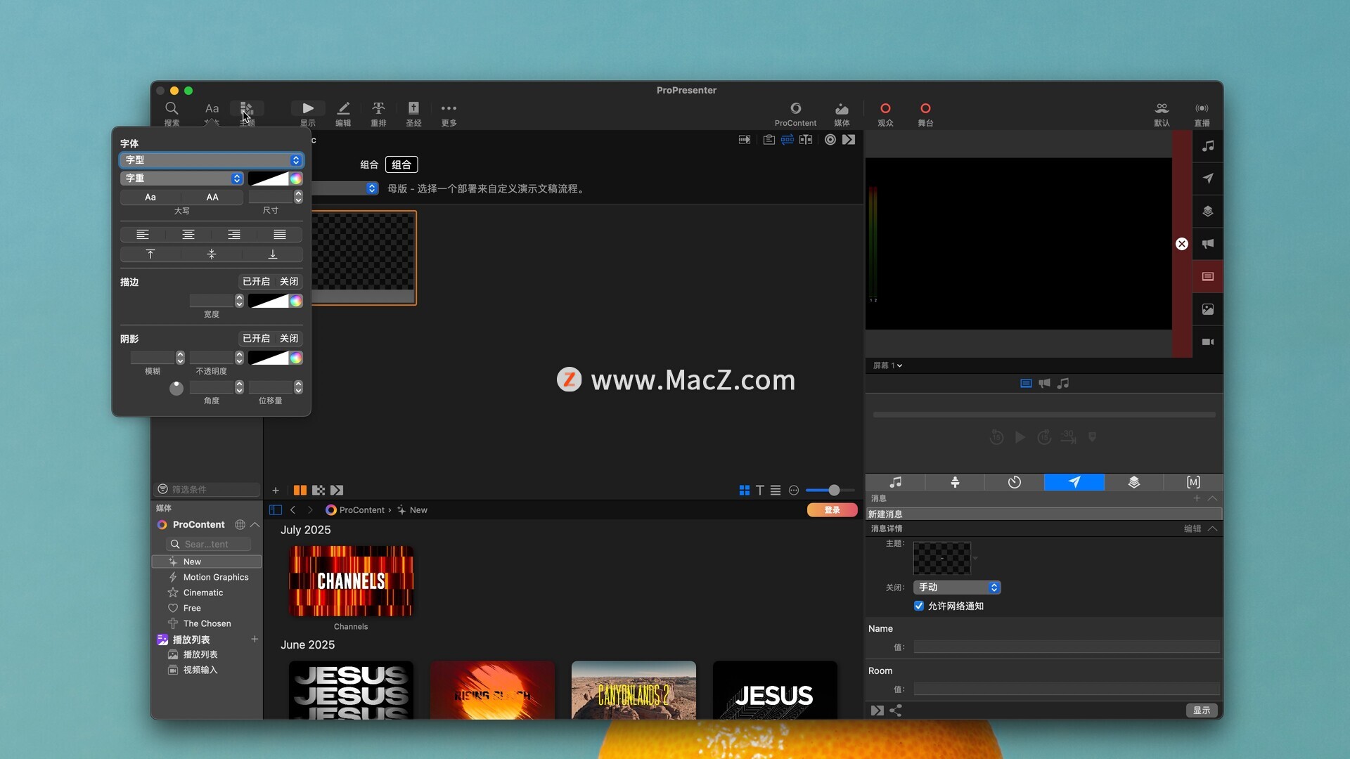Turn shadow (阴影) 关闭 off
1350x759 pixels.
[x=289, y=339]
